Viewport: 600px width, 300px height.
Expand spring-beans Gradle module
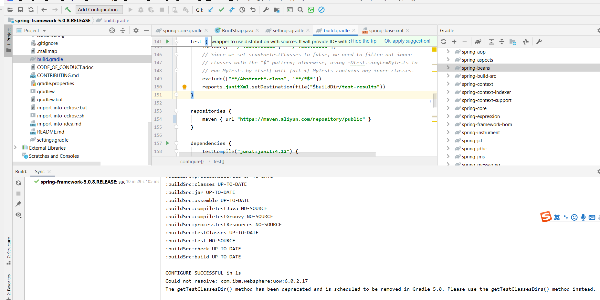(448, 67)
